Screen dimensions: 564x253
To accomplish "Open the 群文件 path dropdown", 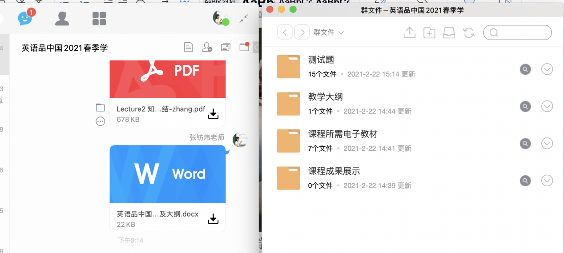I will 329,32.
